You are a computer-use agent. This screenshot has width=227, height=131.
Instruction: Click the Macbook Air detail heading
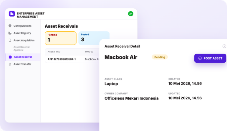121,57
